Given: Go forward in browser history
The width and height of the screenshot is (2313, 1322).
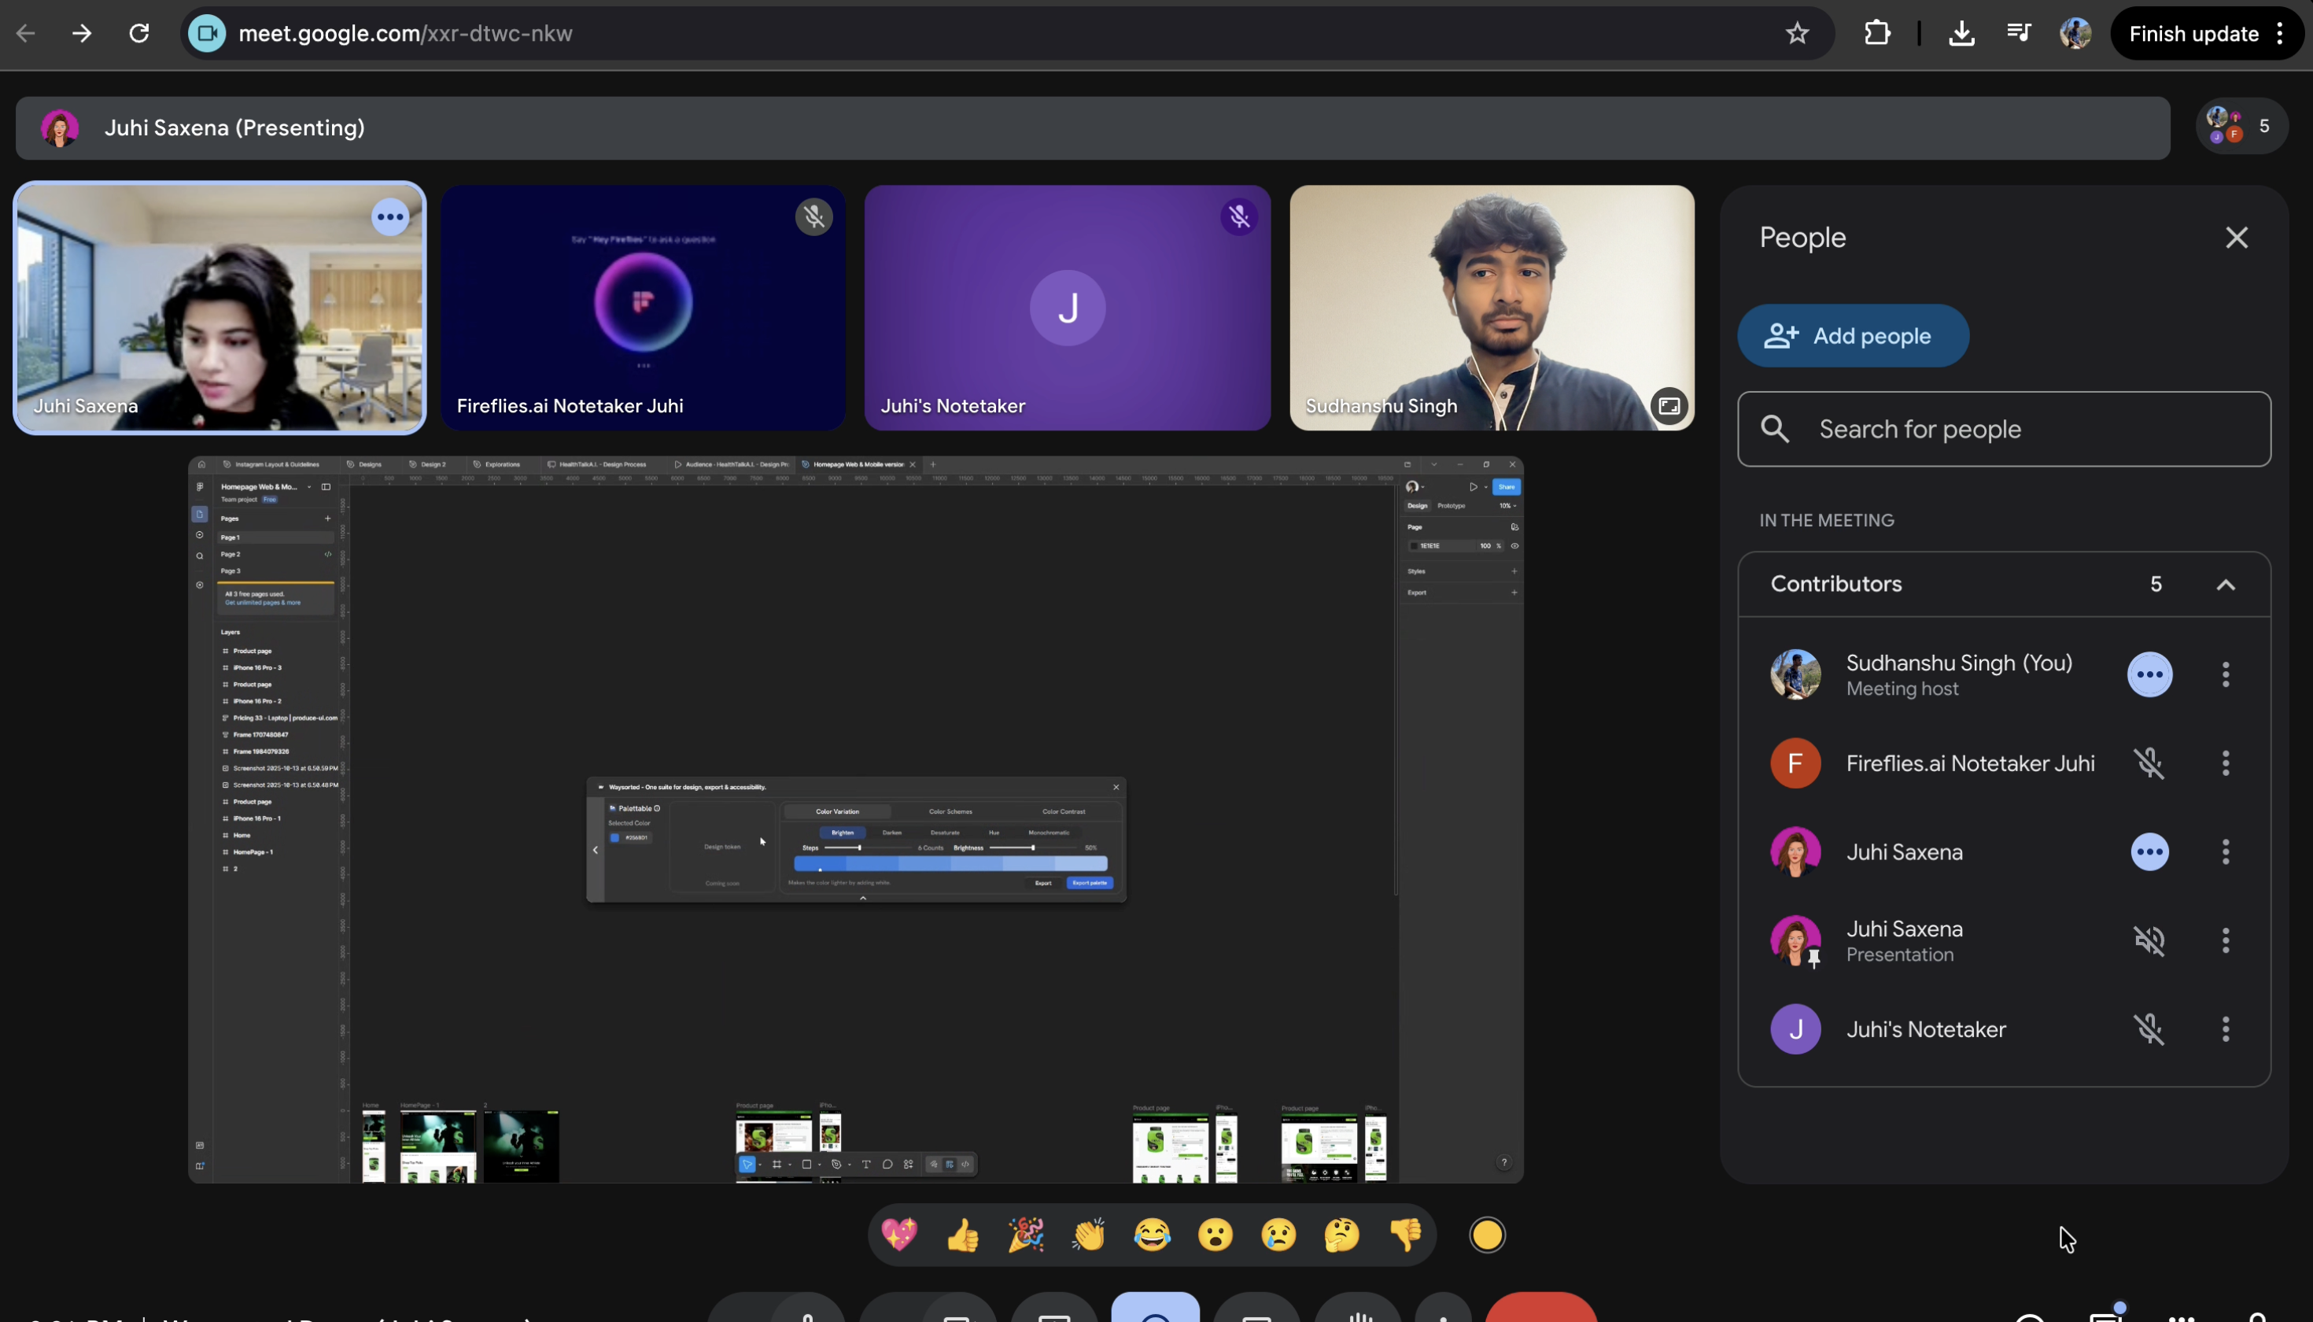Looking at the screenshot, I should [x=82, y=34].
